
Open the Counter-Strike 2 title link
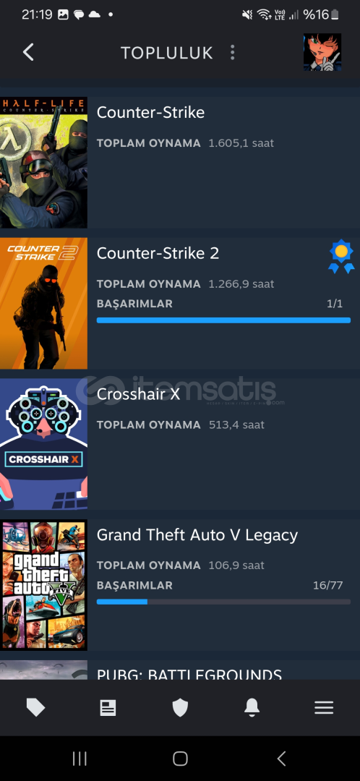pos(158,253)
